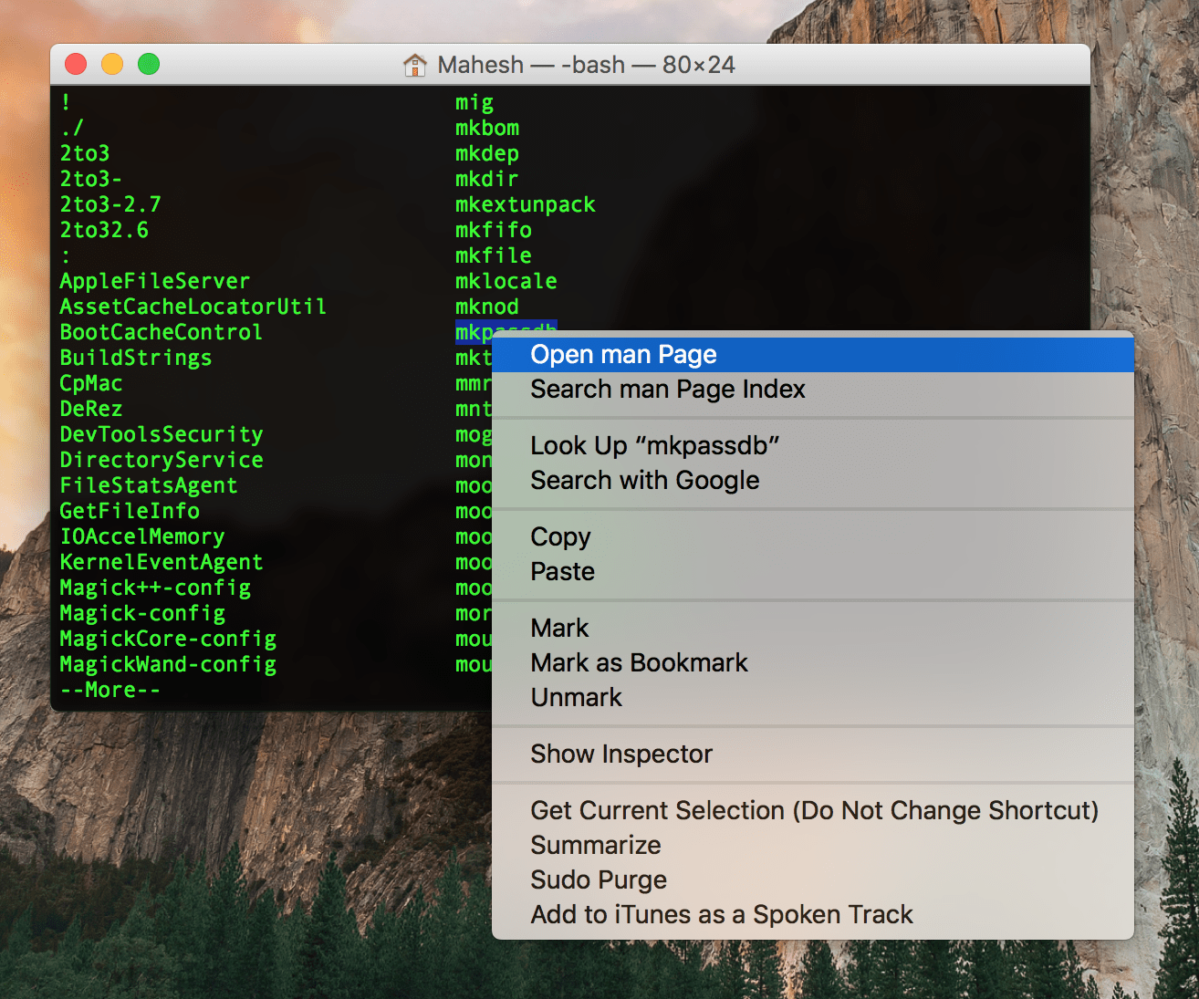The width and height of the screenshot is (1199, 999).
Task: Mark the current terminal line
Action: pos(559,628)
